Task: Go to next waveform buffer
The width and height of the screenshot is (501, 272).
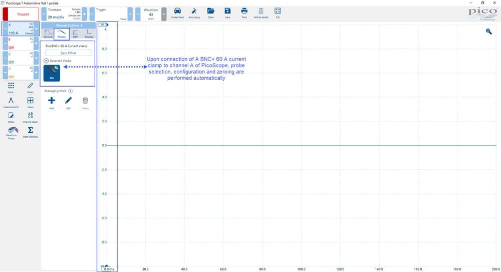Action: pyautogui.click(x=164, y=14)
